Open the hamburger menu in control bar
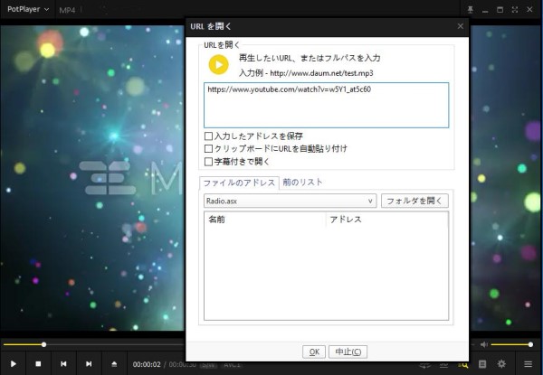The height and width of the screenshot is (375, 543). (x=528, y=364)
